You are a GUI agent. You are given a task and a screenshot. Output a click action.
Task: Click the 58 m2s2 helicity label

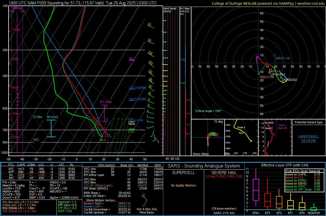pos(52,117)
